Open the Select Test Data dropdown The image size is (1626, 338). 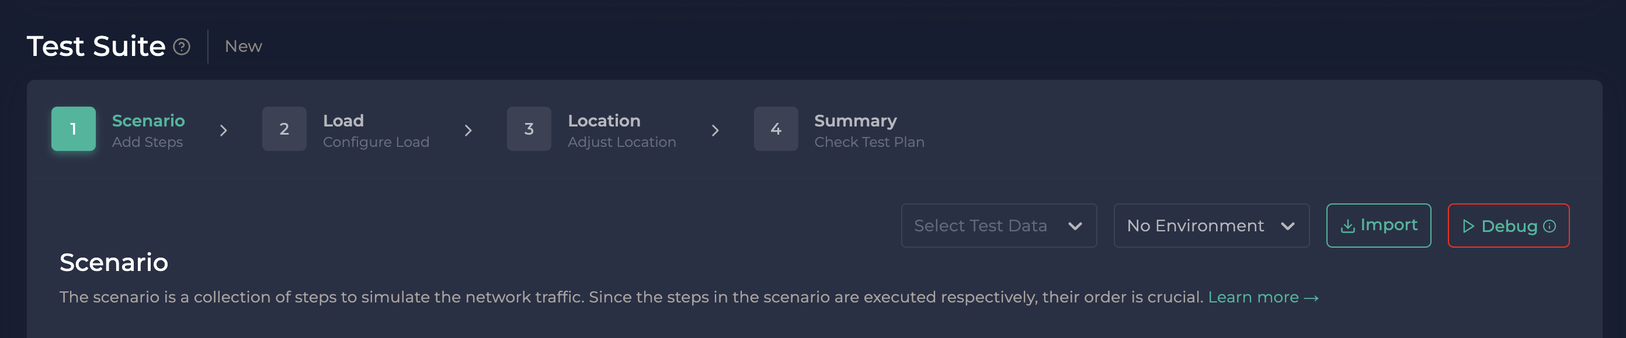(980, 226)
